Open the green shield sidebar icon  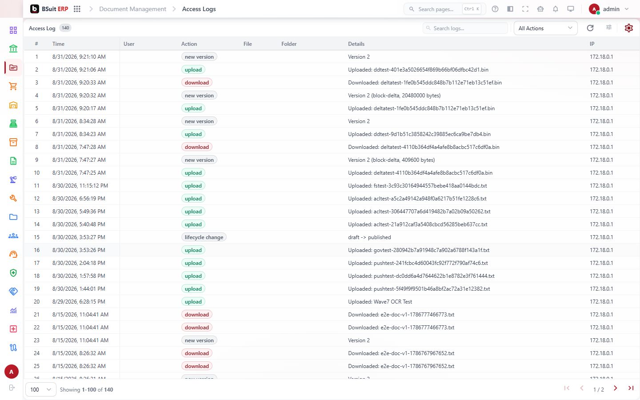13,273
